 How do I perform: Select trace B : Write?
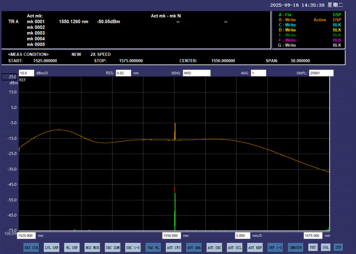pos(287,20)
